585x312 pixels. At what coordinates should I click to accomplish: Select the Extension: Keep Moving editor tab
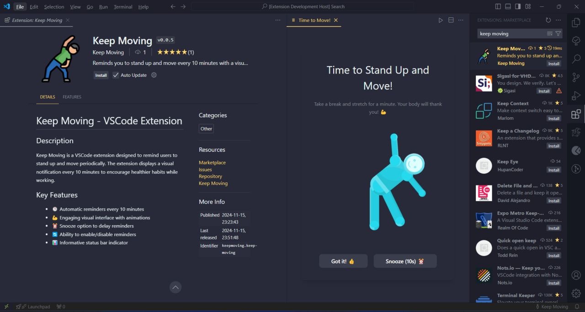(x=37, y=20)
